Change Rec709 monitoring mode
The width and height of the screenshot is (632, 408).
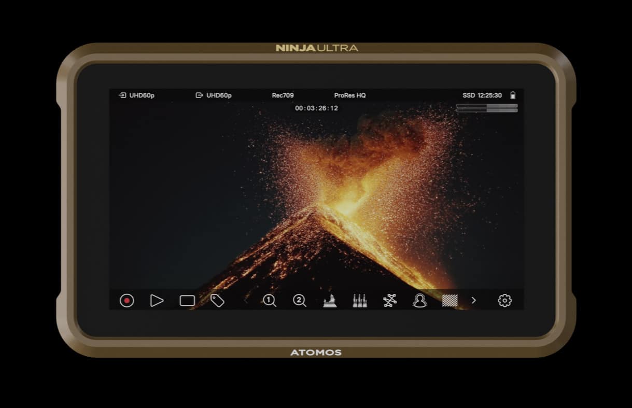pyautogui.click(x=283, y=95)
